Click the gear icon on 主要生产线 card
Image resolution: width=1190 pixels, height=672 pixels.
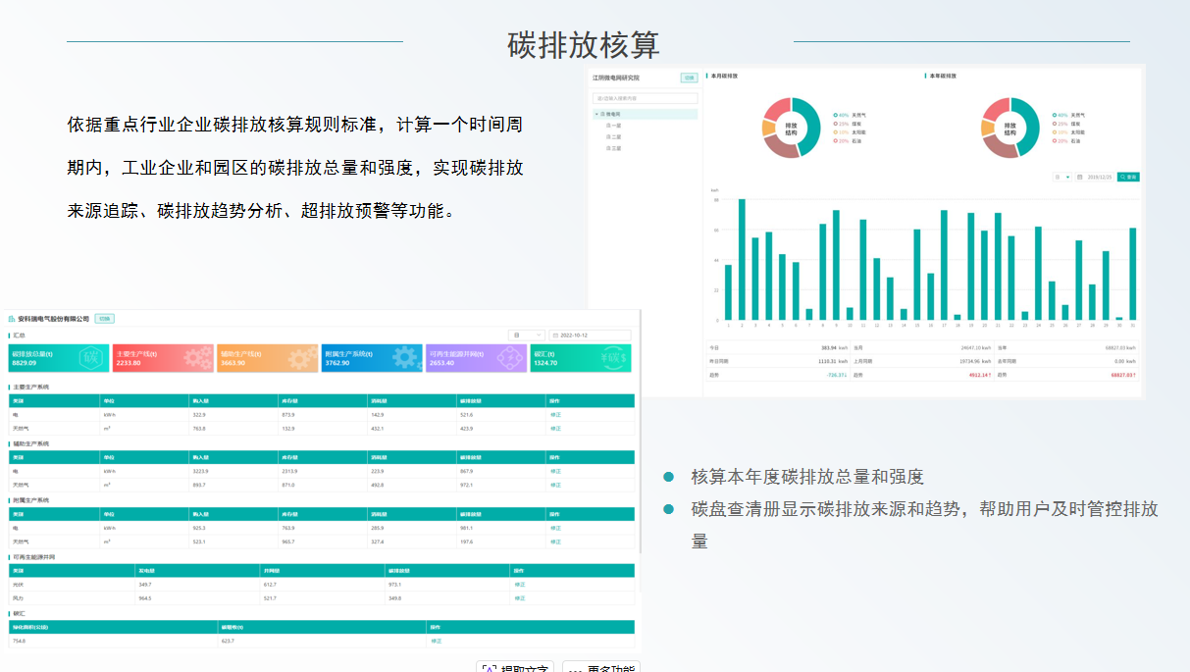pos(197,358)
